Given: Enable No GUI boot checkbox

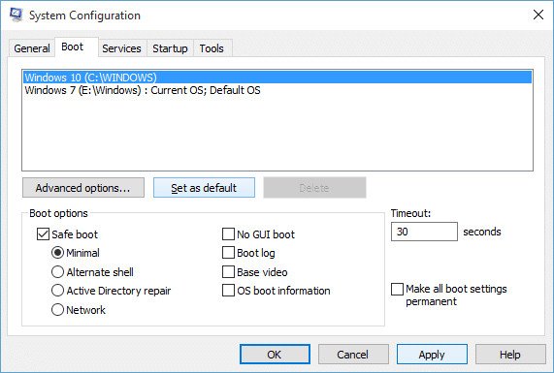Looking at the screenshot, I should (x=228, y=234).
